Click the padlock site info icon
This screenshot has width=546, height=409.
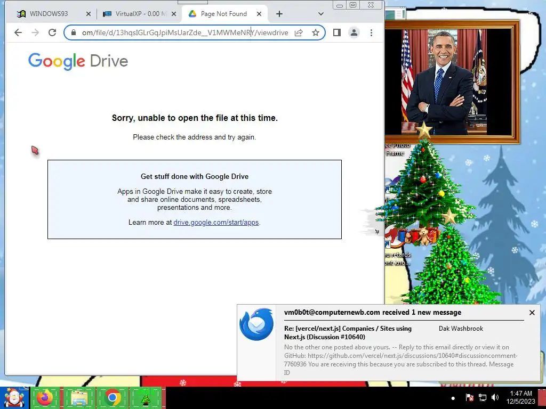tap(74, 32)
